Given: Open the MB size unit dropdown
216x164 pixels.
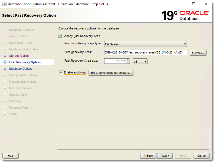Looking at the screenshot, I should click(x=140, y=61).
